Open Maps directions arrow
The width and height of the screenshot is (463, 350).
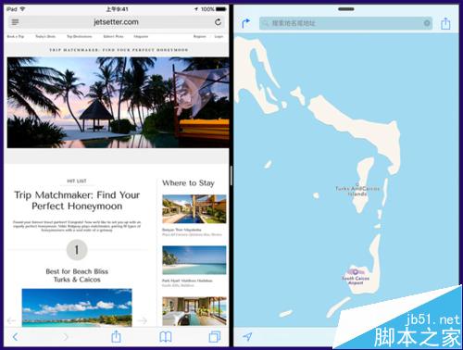click(245, 23)
